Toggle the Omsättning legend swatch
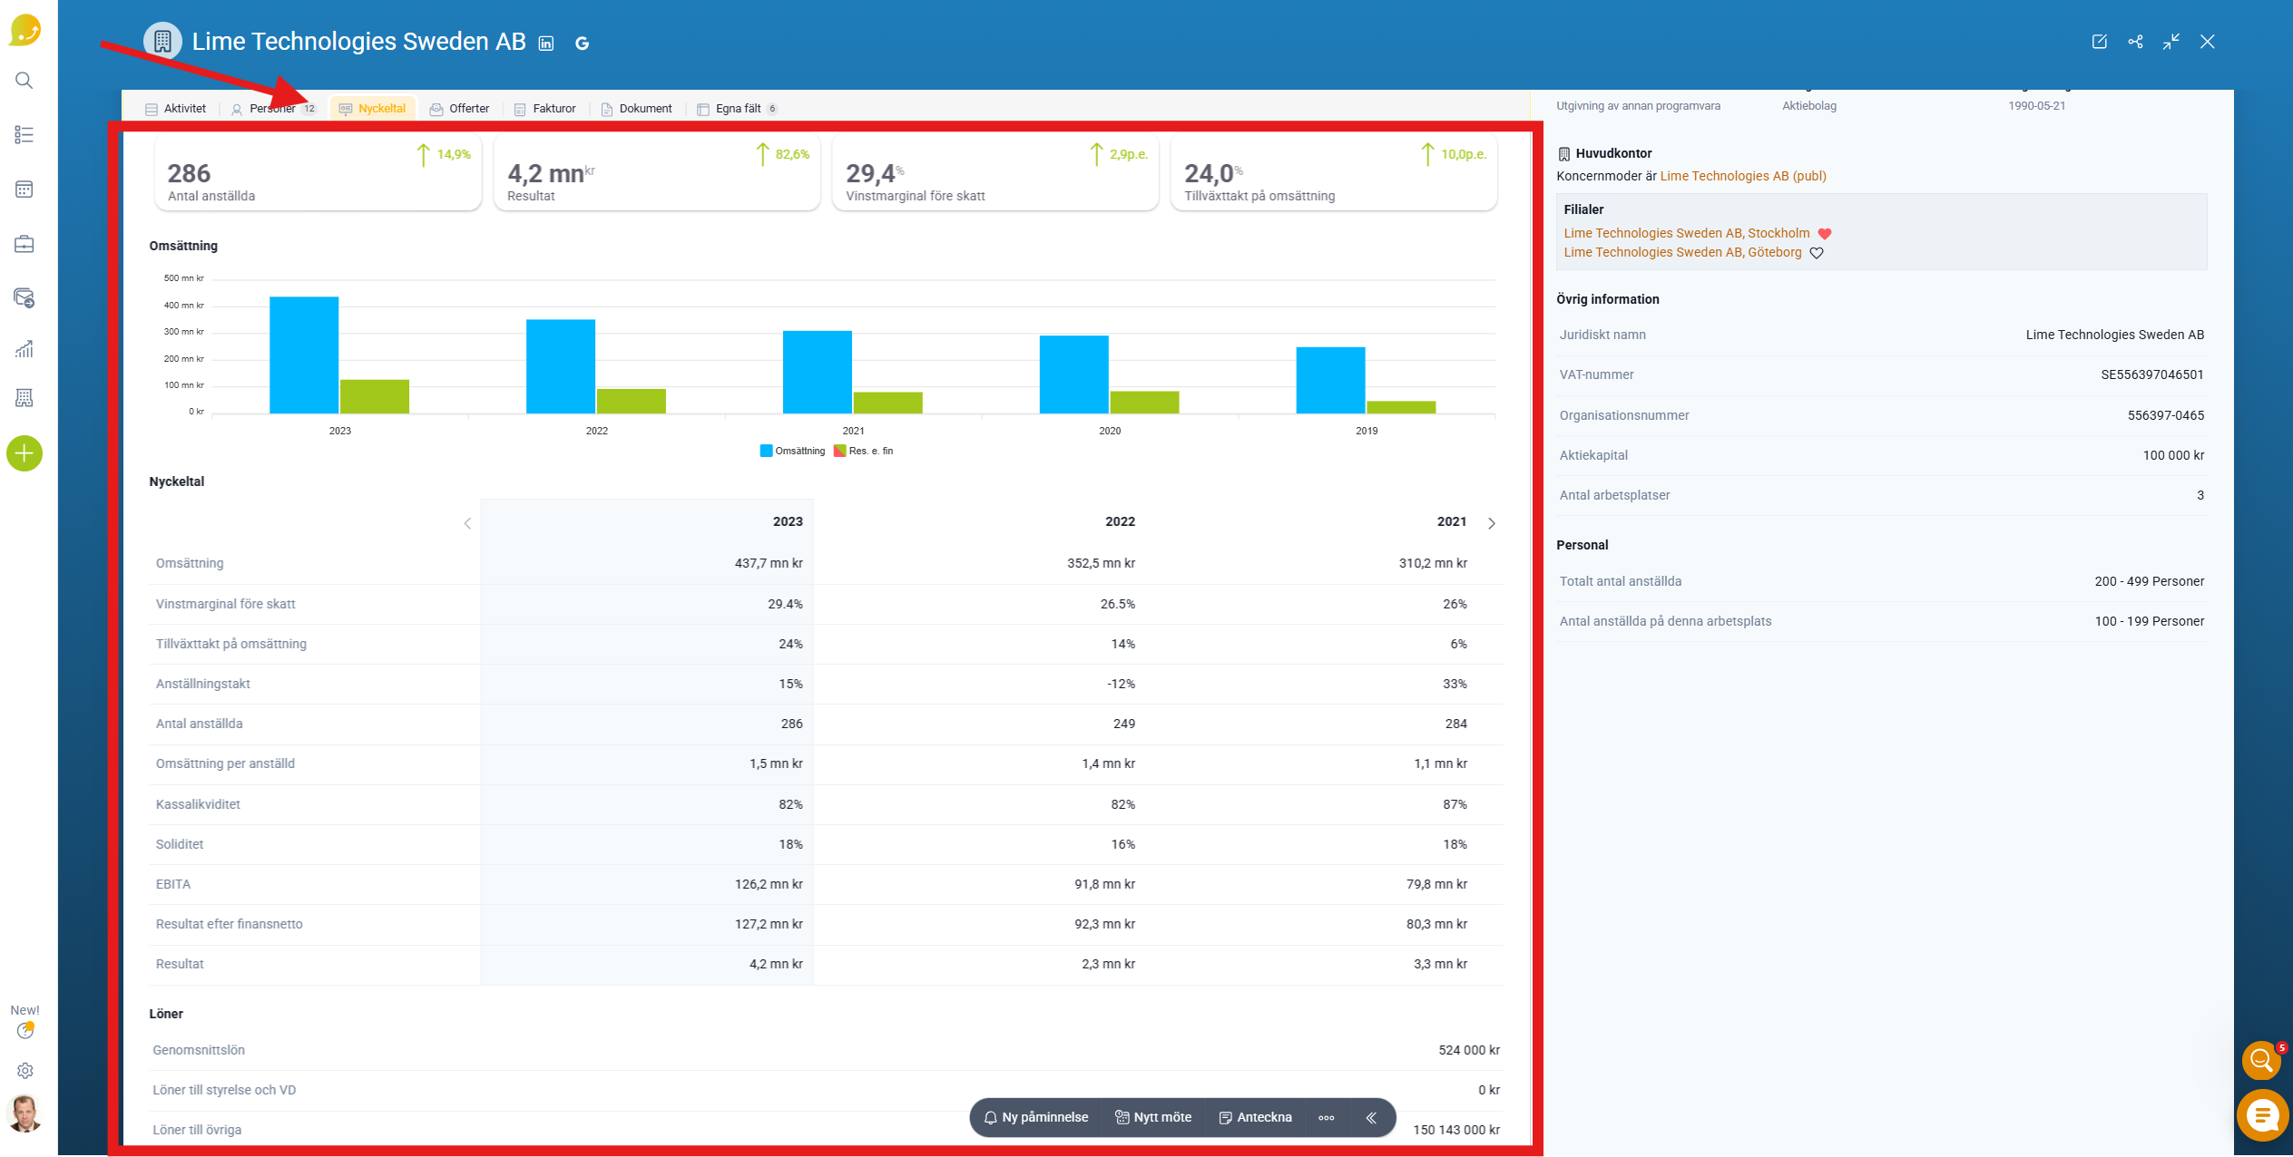Screen dimensions: 2293x1157 (767, 451)
